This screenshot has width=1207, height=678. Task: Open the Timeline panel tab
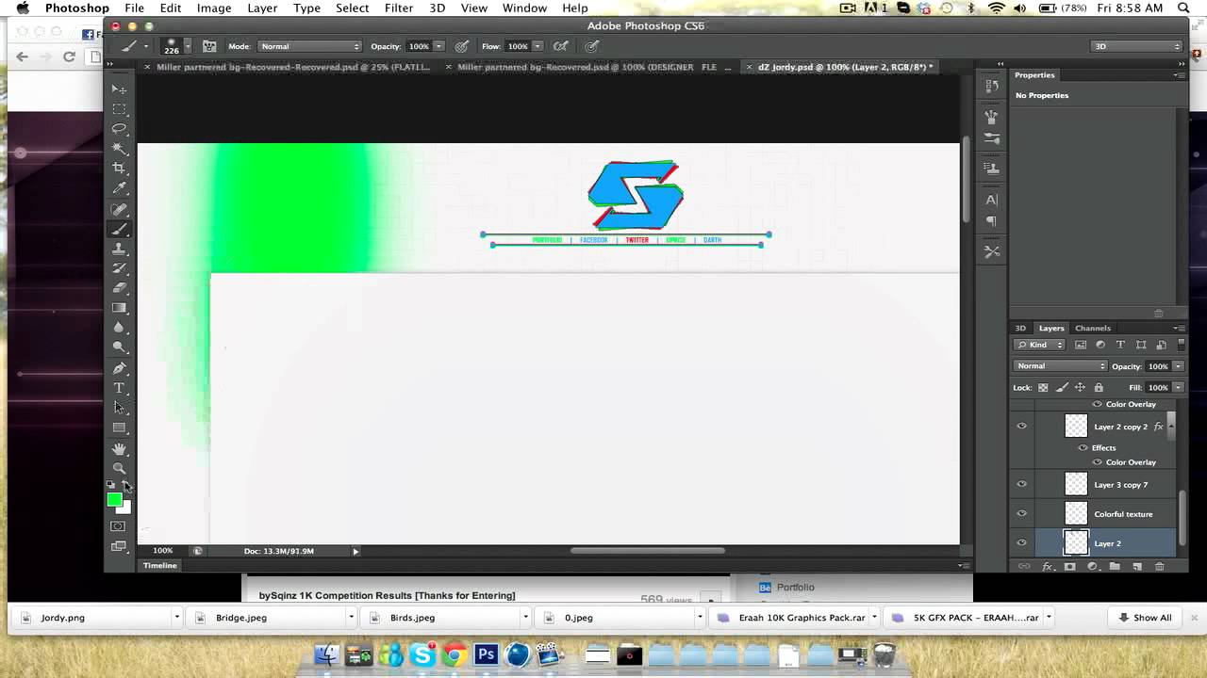159,565
